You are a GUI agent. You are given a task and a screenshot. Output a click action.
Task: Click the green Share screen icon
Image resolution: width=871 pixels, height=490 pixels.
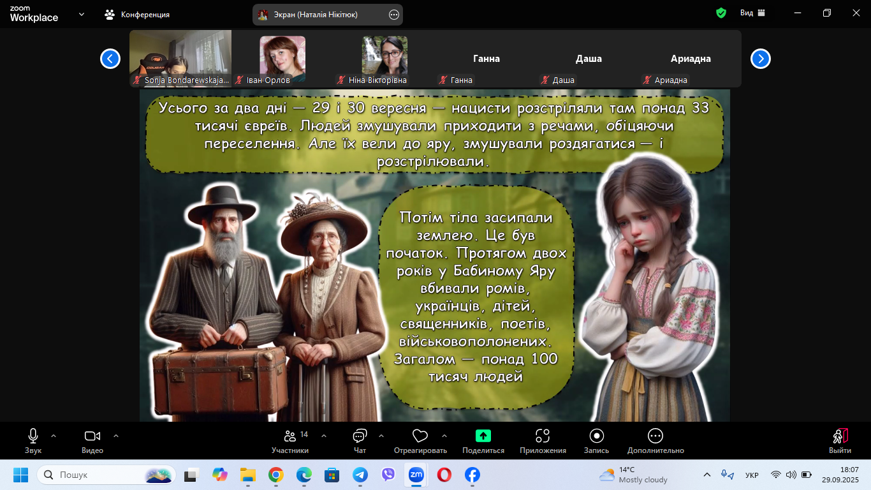483,436
